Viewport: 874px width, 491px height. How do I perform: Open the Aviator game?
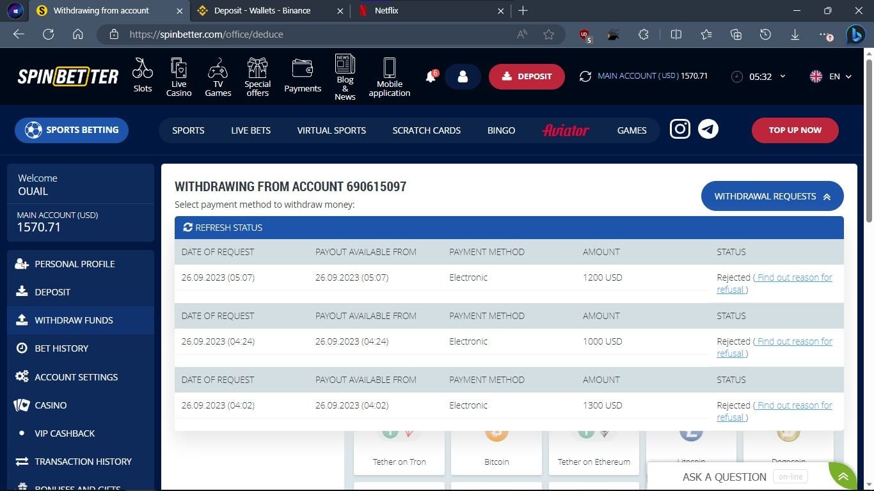[566, 130]
